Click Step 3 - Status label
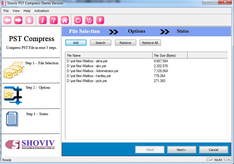The width and height of the screenshot is (234, 164). tap(37, 114)
